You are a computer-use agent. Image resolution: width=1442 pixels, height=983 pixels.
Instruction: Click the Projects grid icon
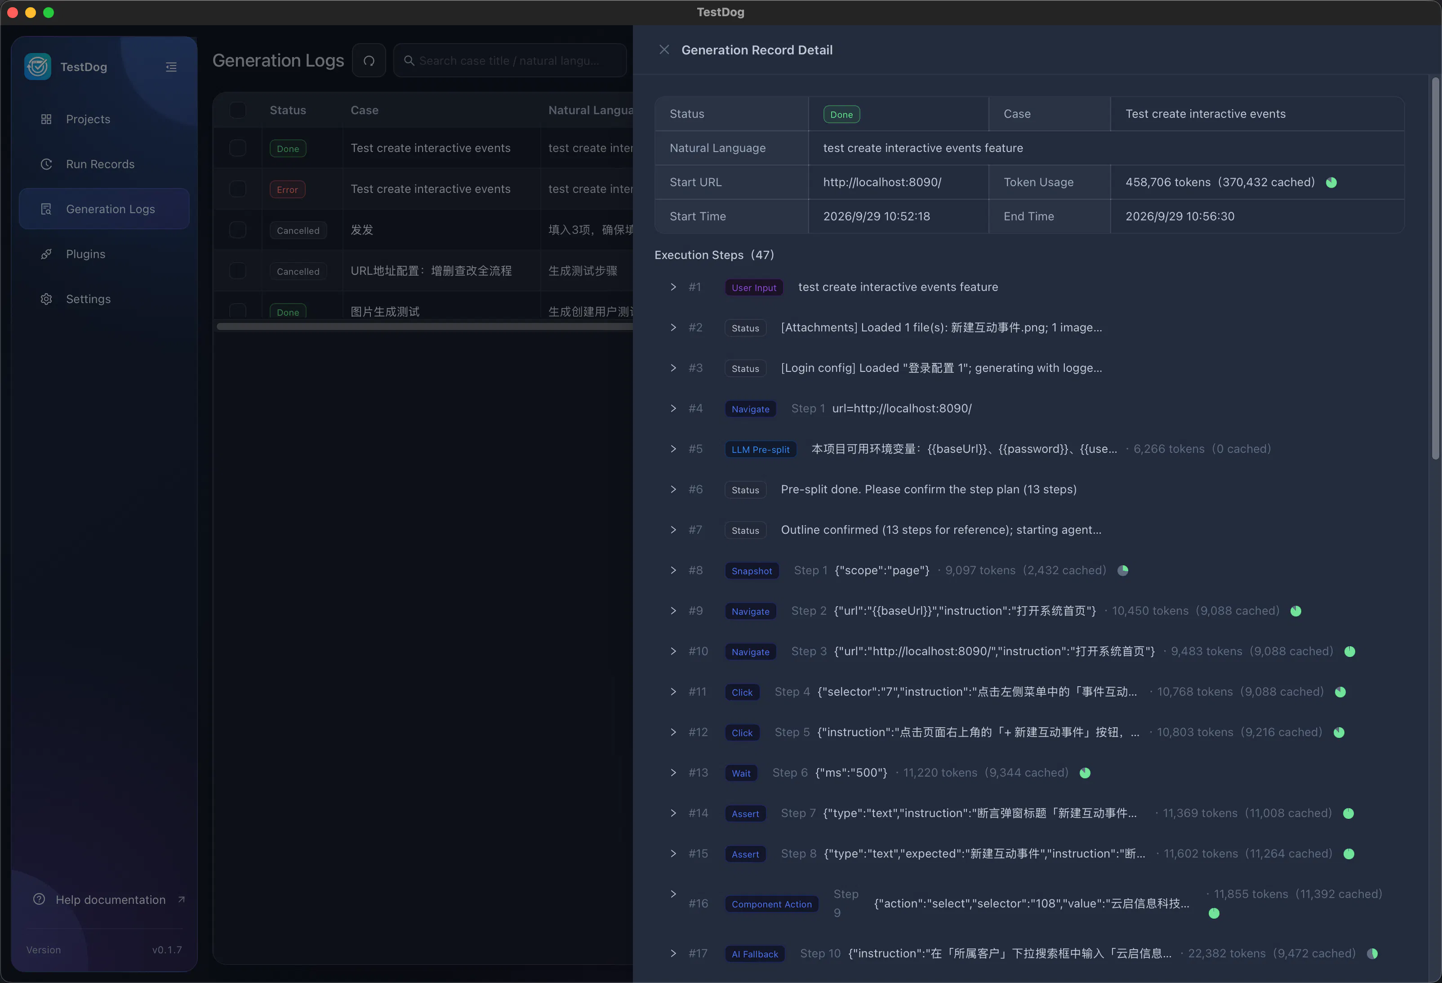click(x=46, y=119)
